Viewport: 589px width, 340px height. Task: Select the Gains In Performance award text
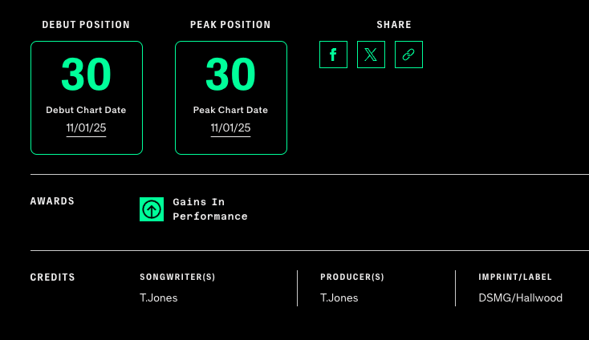pos(209,209)
